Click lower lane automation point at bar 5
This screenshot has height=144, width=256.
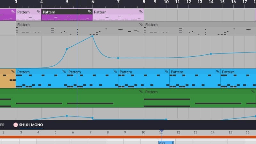click(67, 116)
